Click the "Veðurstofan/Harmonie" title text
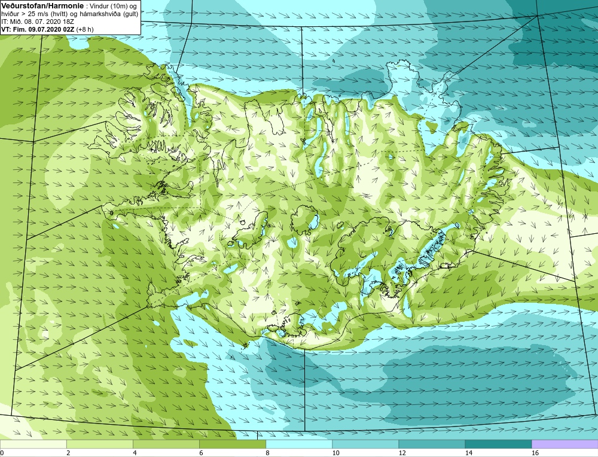 (x=42, y=6)
